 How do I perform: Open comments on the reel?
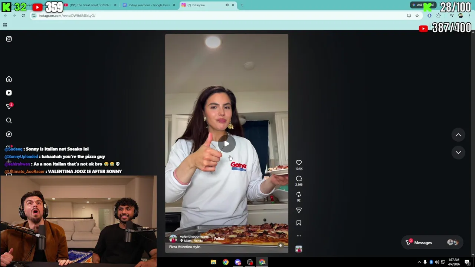(x=299, y=179)
